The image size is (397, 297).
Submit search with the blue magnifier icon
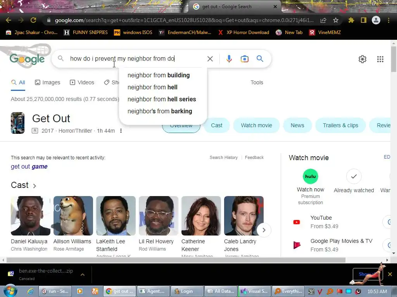pyautogui.click(x=260, y=59)
